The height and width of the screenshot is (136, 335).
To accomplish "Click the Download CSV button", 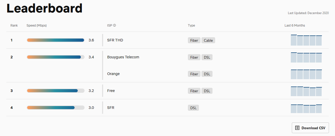I will pyautogui.click(x=310, y=128).
